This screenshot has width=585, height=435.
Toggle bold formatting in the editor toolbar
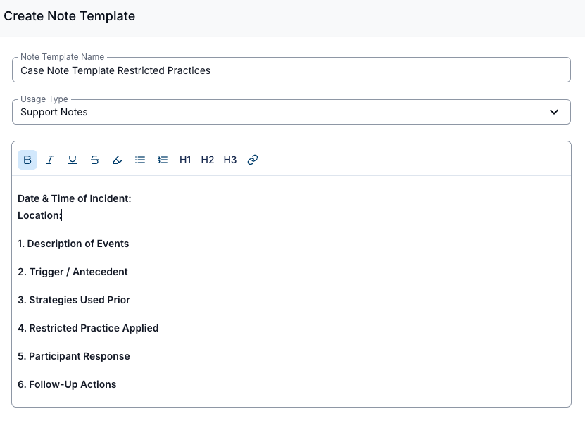tap(27, 160)
